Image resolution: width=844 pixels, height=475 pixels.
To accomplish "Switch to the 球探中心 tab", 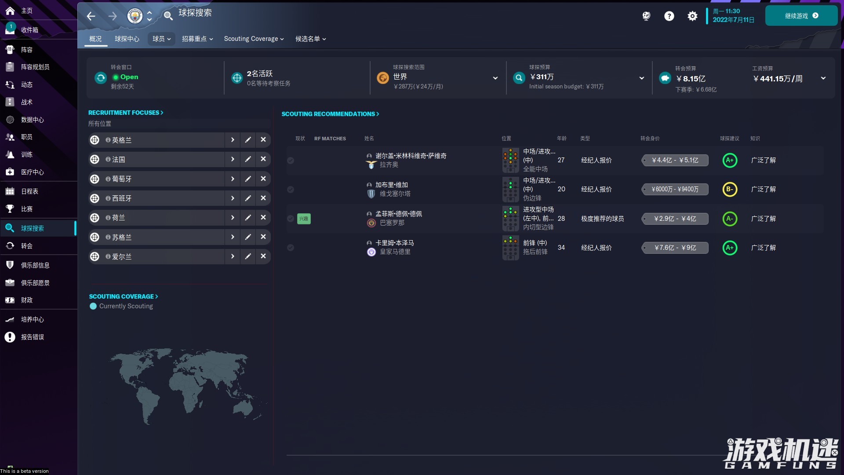I will click(127, 39).
